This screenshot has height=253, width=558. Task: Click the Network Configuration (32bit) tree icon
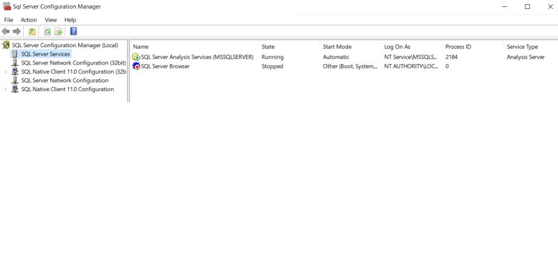[x=15, y=63]
